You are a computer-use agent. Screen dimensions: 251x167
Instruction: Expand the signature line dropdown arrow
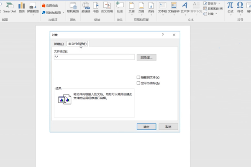coord(219,3)
